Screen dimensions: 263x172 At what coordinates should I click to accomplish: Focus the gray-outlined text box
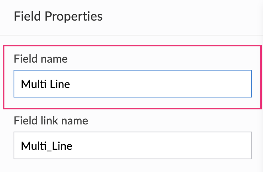(x=132, y=145)
